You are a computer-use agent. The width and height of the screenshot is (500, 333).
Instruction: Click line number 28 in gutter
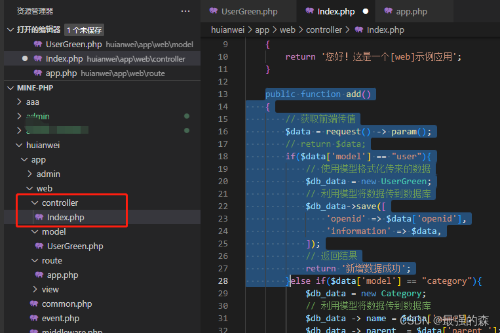(x=223, y=281)
